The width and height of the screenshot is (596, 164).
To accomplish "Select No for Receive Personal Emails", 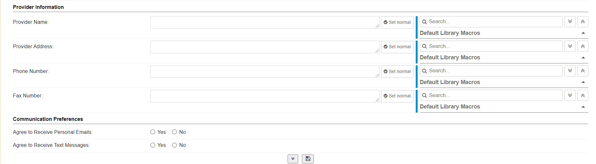I will pyautogui.click(x=175, y=132).
